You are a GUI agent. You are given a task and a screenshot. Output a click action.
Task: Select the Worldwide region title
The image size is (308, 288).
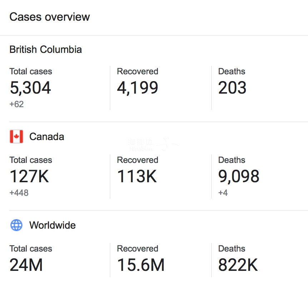pos(53,225)
